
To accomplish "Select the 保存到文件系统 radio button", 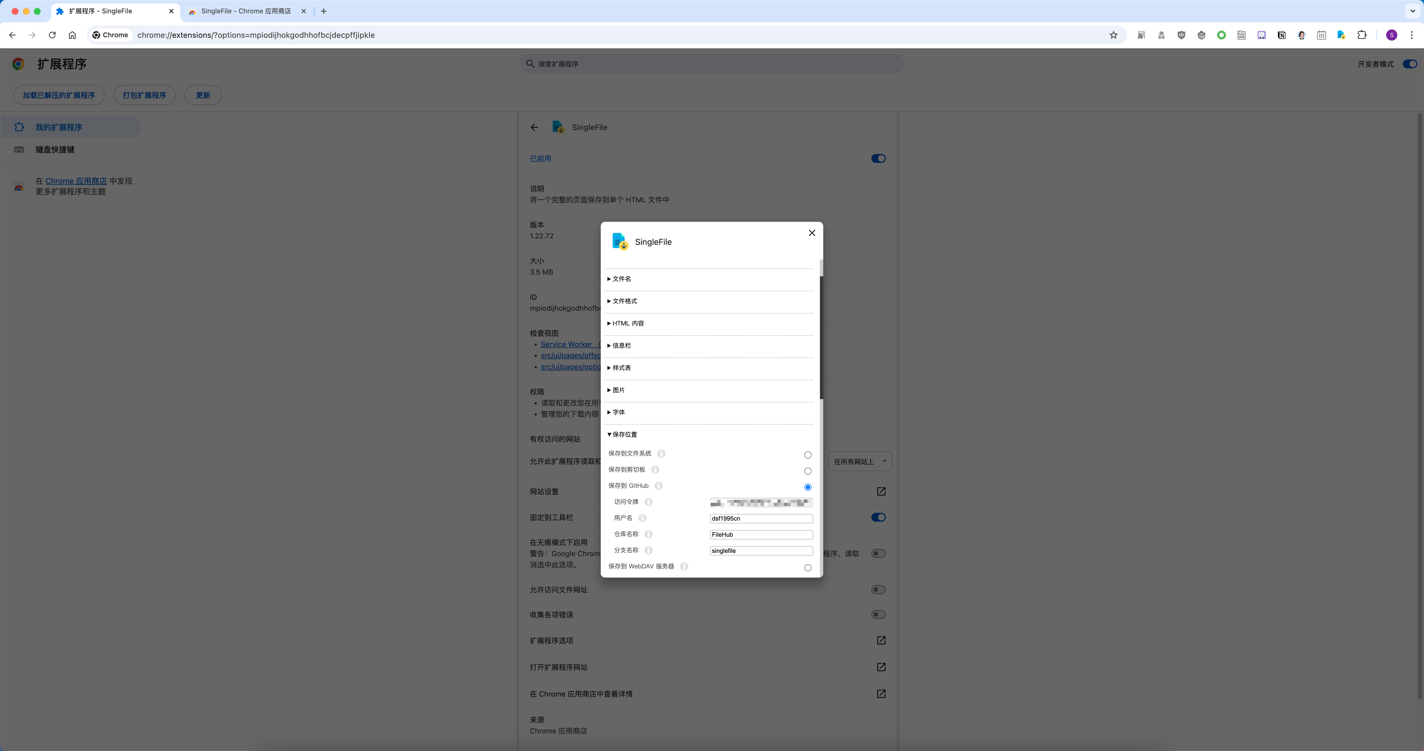I will (x=808, y=455).
